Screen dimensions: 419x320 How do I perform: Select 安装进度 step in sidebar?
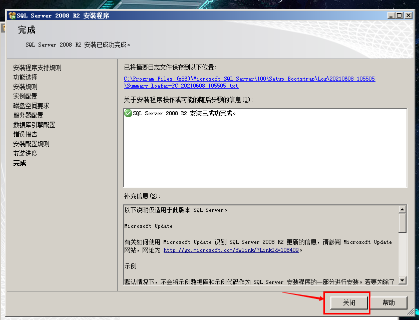pyautogui.click(x=25, y=153)
